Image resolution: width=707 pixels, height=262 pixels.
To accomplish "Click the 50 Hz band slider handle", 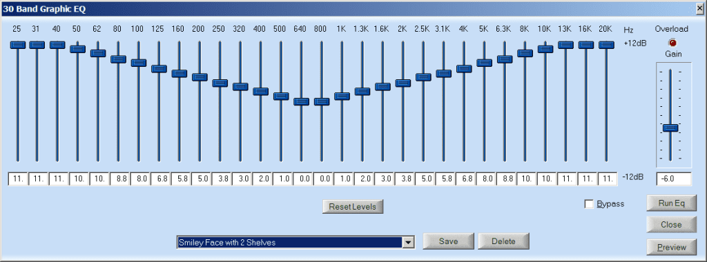I will 77,49.
